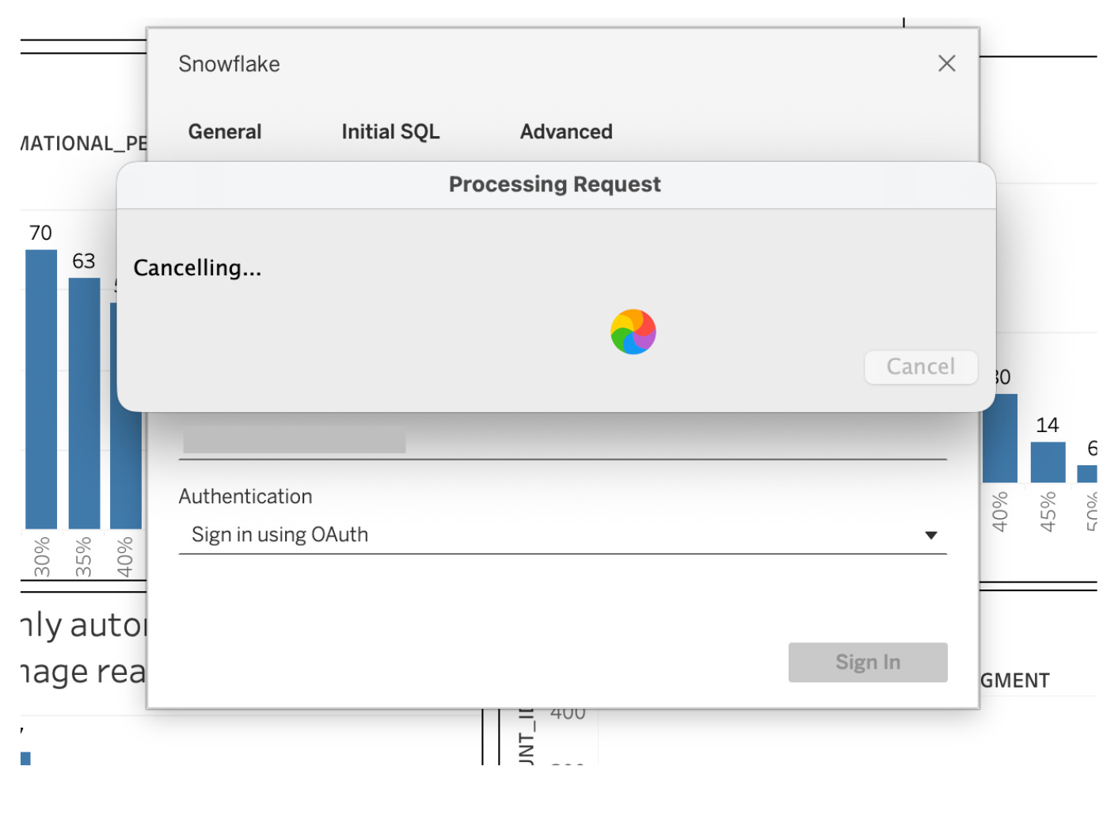Select the 'Sign in using OAuth' field
The image size is (1118, 815).
(563, 535)
